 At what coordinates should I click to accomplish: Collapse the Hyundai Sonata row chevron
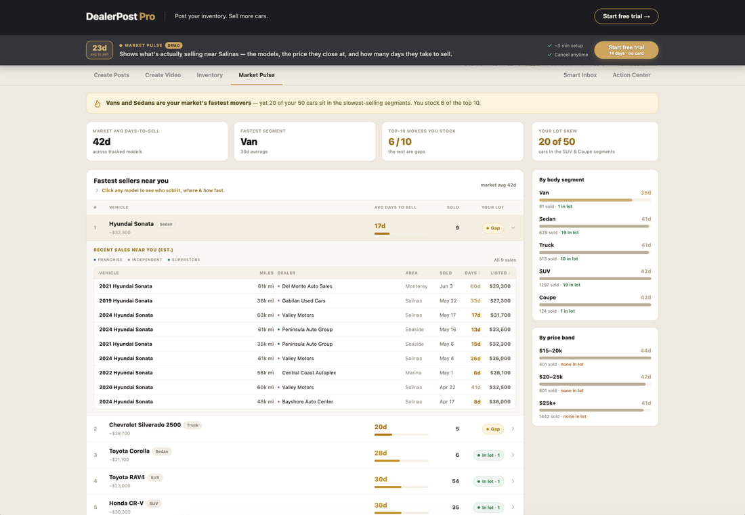[513, 228]
